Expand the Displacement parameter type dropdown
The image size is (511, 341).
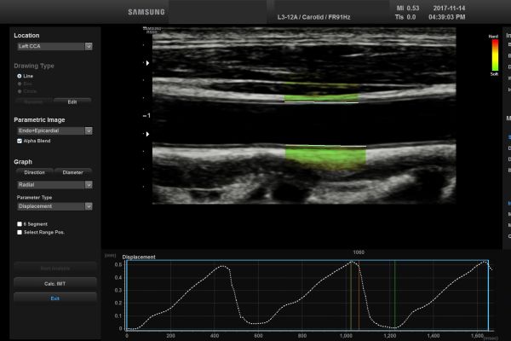coord(55,205)
